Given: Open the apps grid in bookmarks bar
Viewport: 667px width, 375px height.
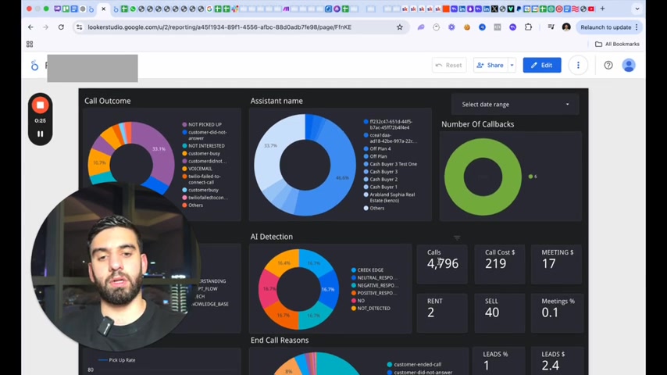Looking at the screenshot, I should coord(30,44).
